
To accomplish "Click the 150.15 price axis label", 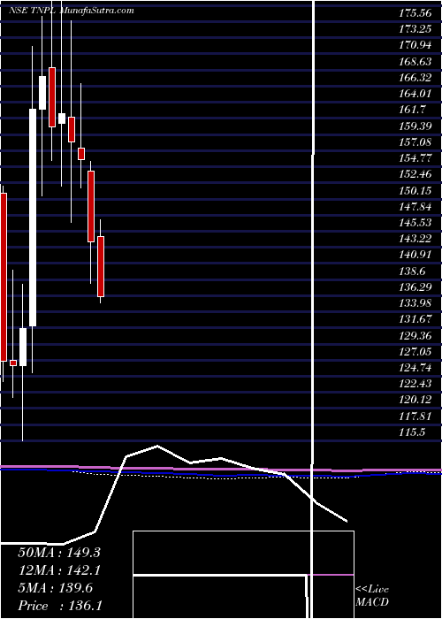I will click(x=415, y=191).
